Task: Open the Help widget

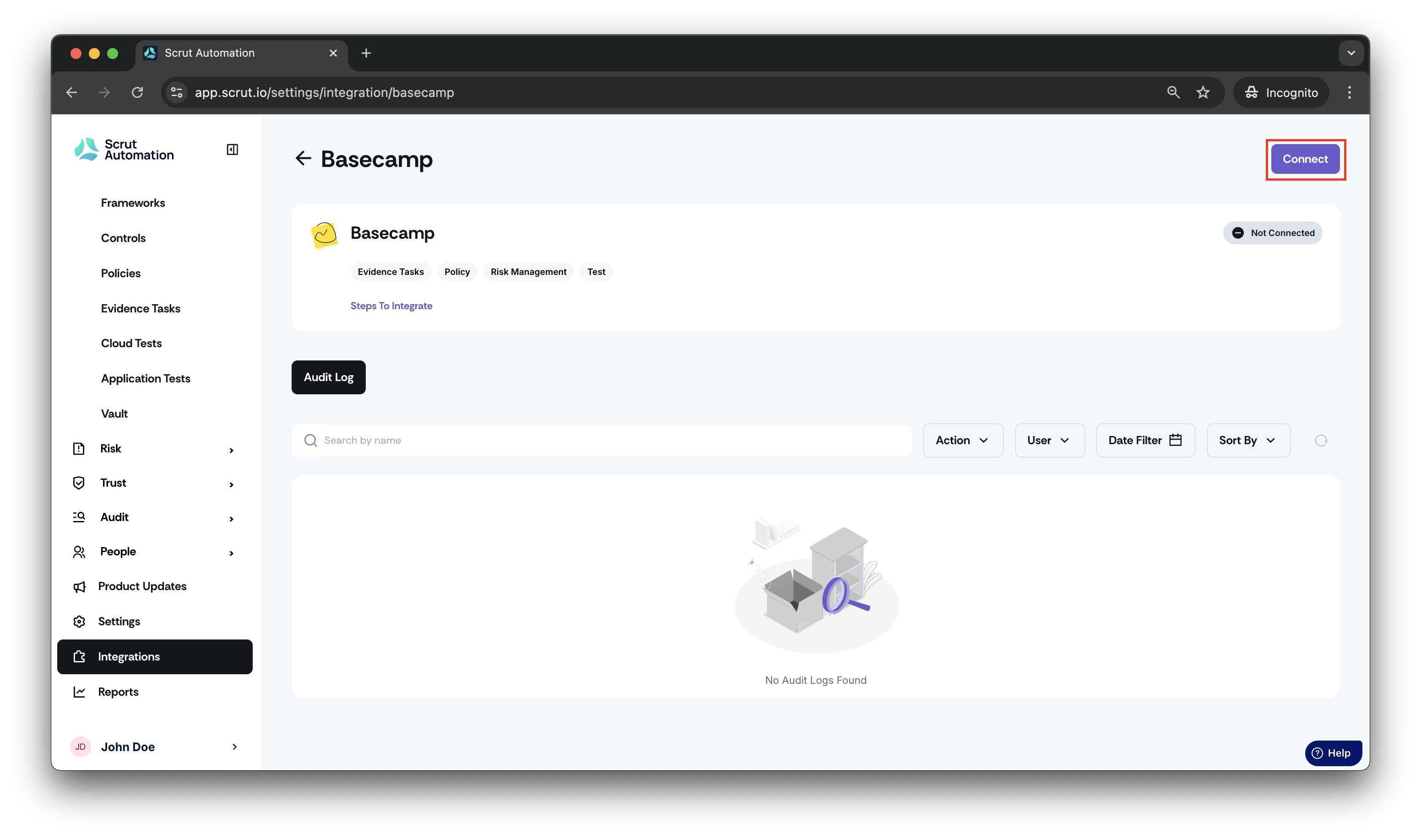Action: click(1332, 753)
